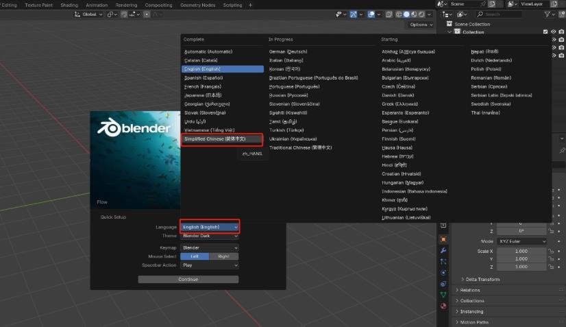This screenshot has height=327, width=566.
Task: Open transform pivot point selector
Action: [112, 14]
